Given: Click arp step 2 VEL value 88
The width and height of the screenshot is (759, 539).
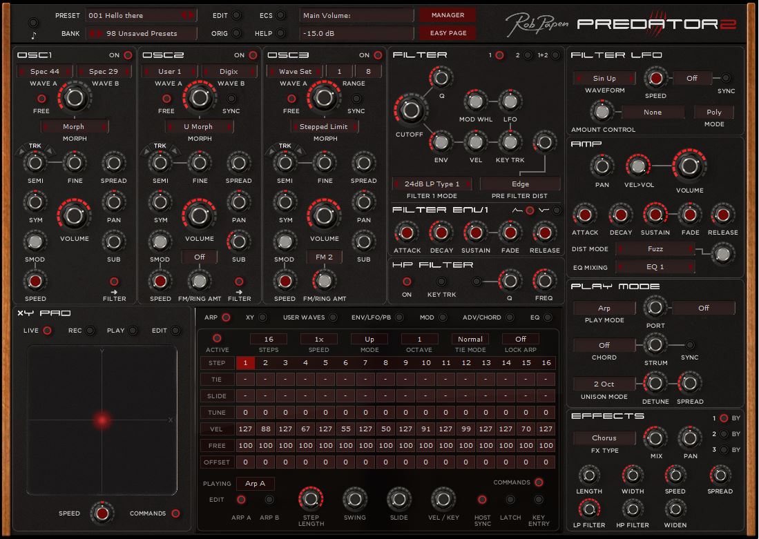Looking at the screenshot, I should pyautogui.click(x=265, y=429).
